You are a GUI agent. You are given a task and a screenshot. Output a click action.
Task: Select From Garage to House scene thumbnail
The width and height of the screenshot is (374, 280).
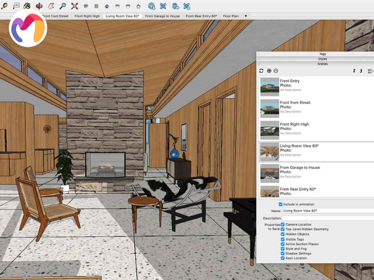270,173
